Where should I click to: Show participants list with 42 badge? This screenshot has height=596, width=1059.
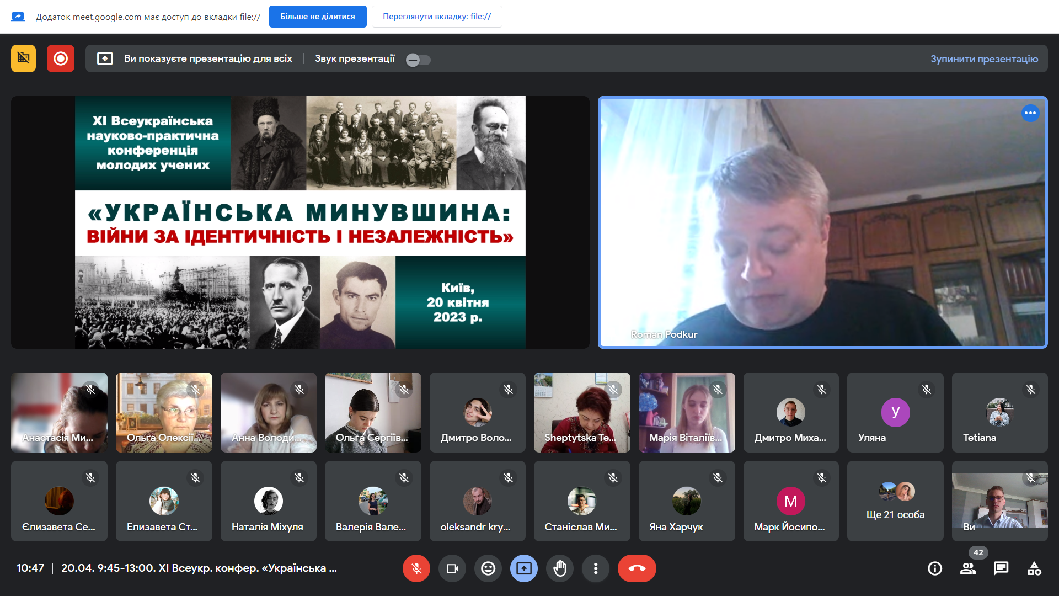(968, 568)
